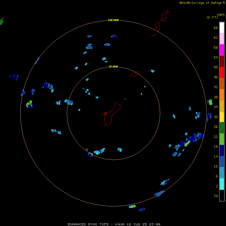Click the 42 value on the scale
The width and height of the screenshot is (226, 226).
coord(216,87)
